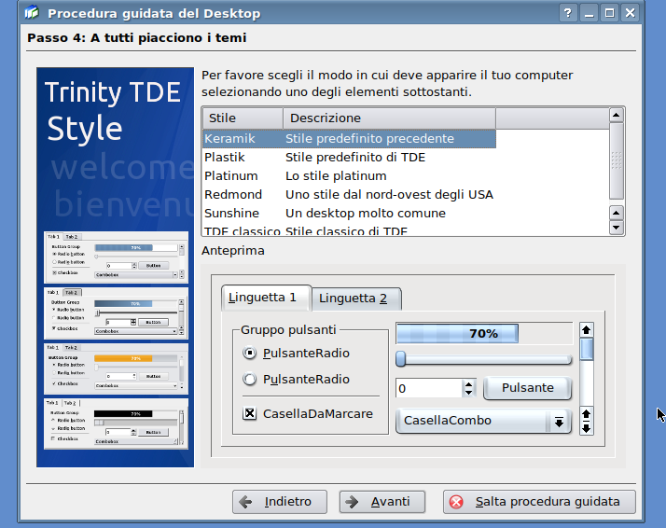Close the Procedura guidata del Desktop window
Viewport: 666px width, 528px height.
click(630, 13)
